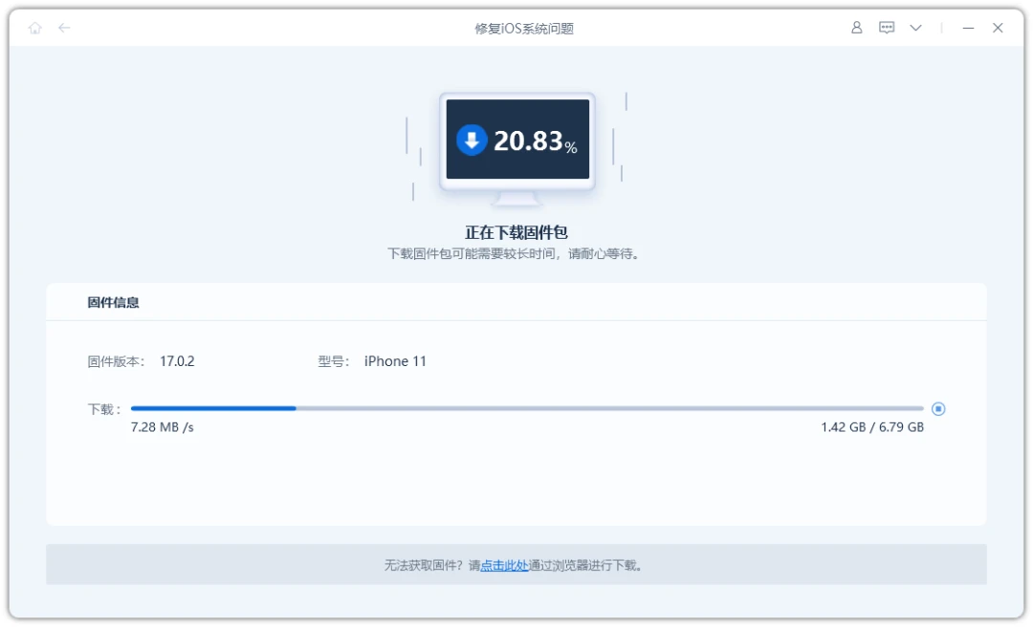The image size is (1033, 627).
Task: Click the 正在下载固件包 heading
Action: point(516,232)
